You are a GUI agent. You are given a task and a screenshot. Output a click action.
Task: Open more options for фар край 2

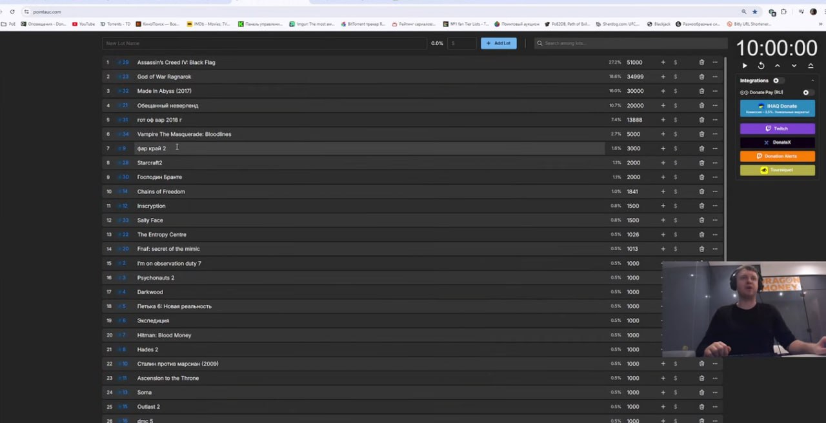click(x=715, y=148)
